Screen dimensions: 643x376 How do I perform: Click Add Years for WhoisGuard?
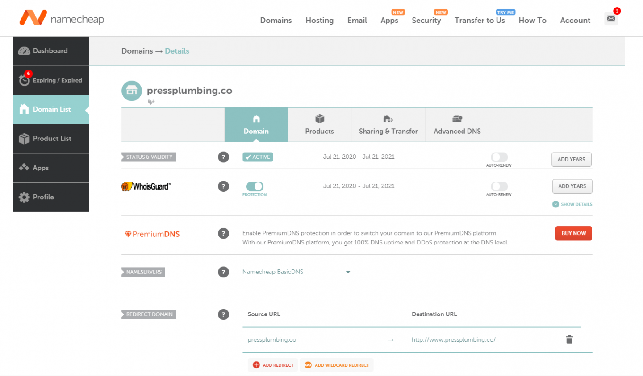572,186
